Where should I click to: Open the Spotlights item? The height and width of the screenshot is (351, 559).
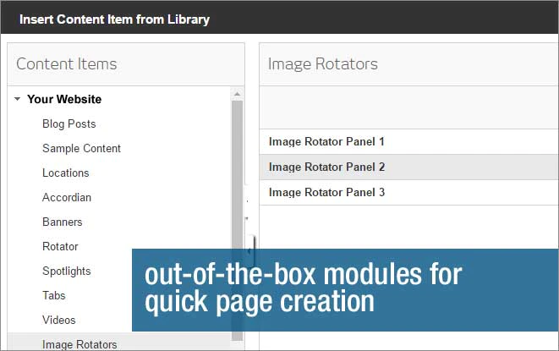tap(66, 271)
